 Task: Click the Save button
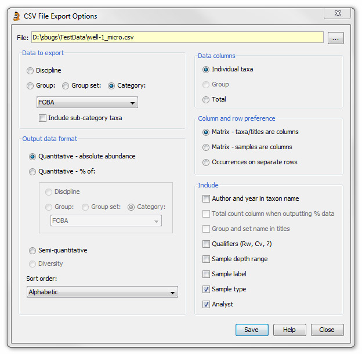[252, 330]
